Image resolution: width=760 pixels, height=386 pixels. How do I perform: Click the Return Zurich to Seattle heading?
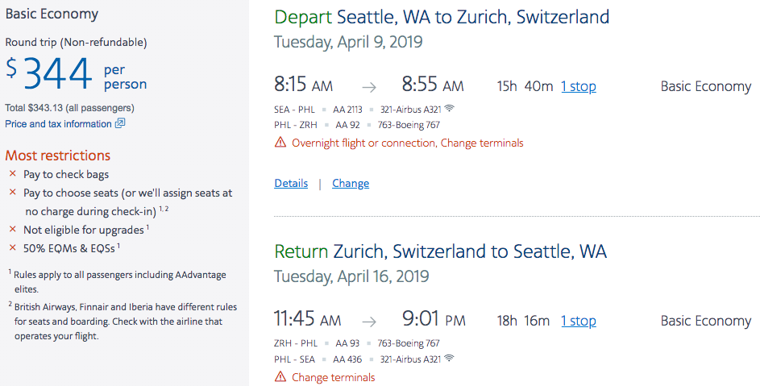click(440, 251)
